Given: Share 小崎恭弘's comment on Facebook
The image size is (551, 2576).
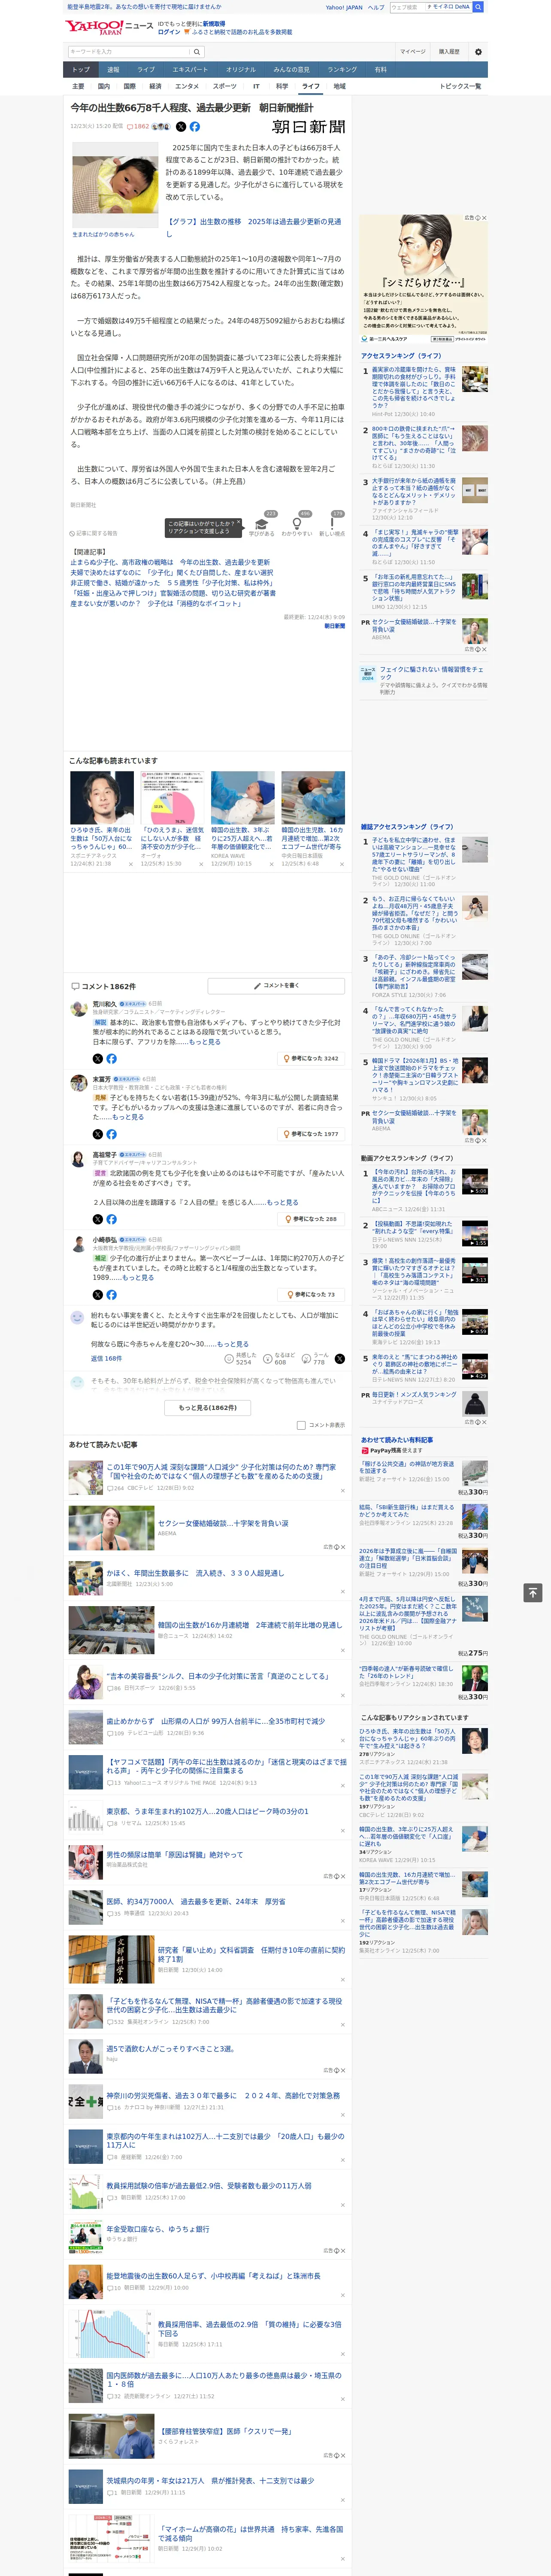Looking at the screenshot, I should pyautogui.click(x=111, y=1294).
